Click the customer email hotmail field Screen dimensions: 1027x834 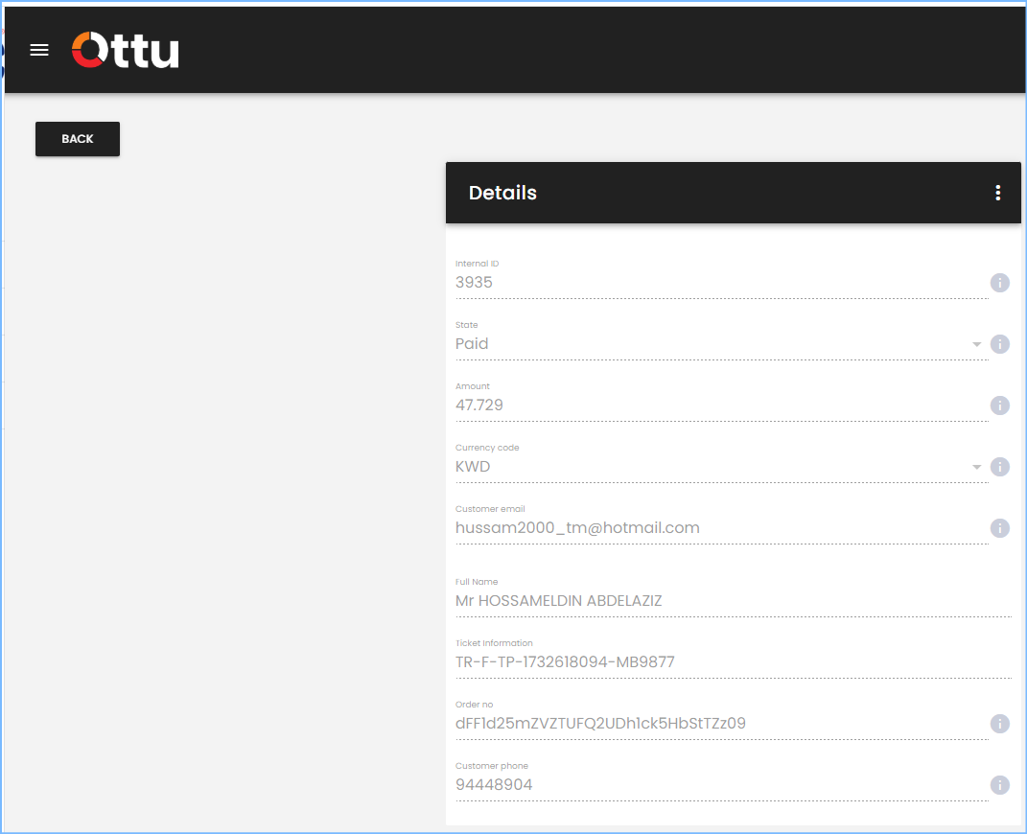(x=722, y=528)
